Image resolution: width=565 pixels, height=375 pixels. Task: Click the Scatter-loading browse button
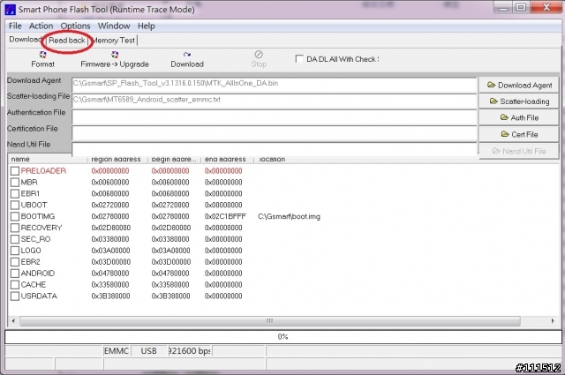click(519, 101)
